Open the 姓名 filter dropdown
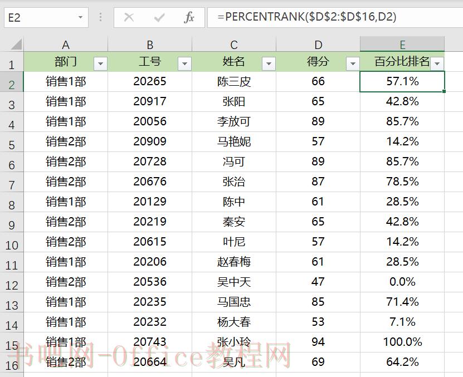Viewport: 463px width, 377px height. [269, 63]
